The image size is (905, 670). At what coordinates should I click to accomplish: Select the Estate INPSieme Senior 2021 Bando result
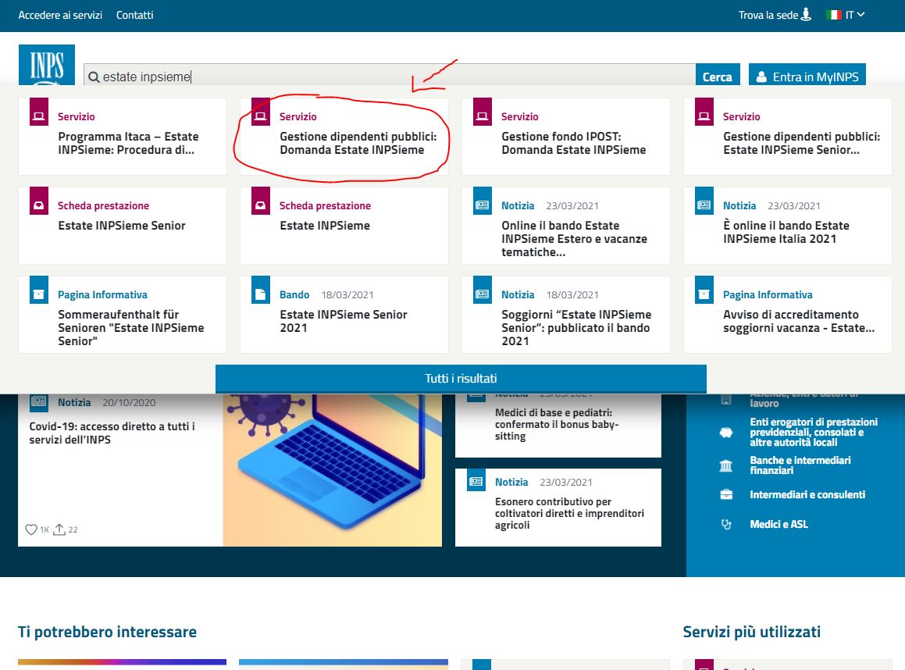pos(344,321)
